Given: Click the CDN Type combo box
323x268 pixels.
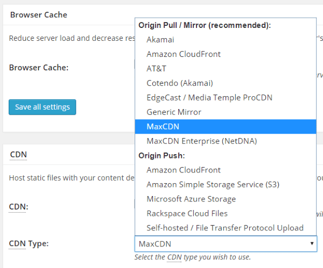Looking at the screenshot, I should [x=221, y=244].
